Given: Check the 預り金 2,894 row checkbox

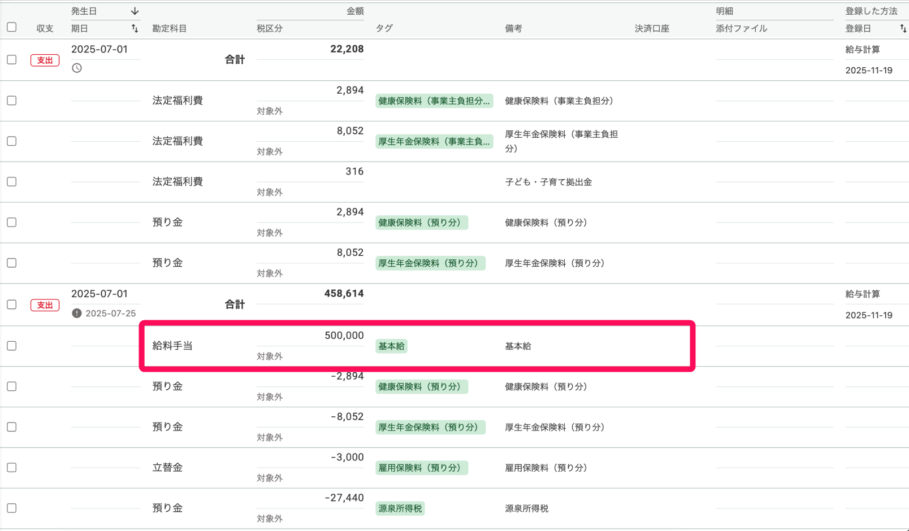Looking at the screenshot, I should tap(12, 223).
